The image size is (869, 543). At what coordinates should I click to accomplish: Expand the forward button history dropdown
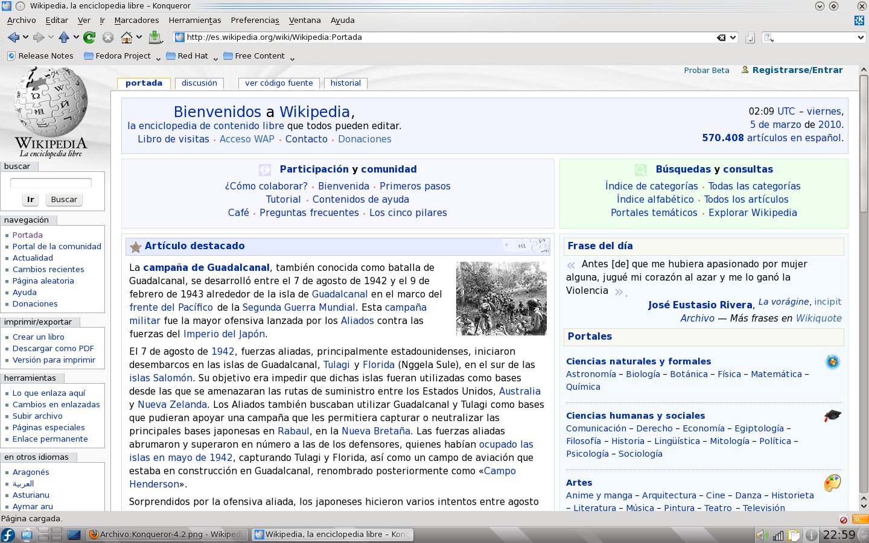[51, 37]
